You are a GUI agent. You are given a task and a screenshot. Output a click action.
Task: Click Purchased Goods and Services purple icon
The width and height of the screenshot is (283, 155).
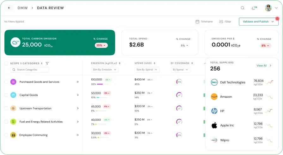pyautogui.click(x=13, y=82)
